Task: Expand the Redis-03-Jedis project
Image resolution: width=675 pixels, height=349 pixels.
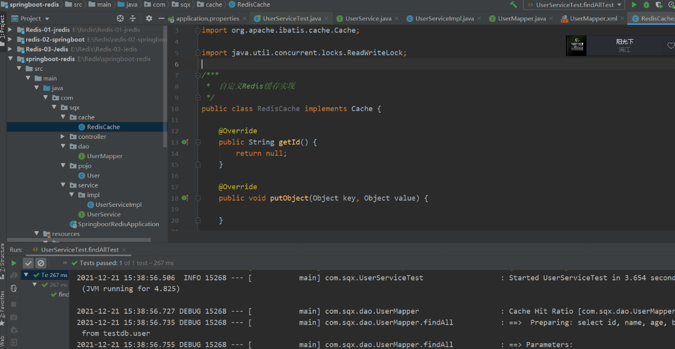Action: (x=10, y=49)
